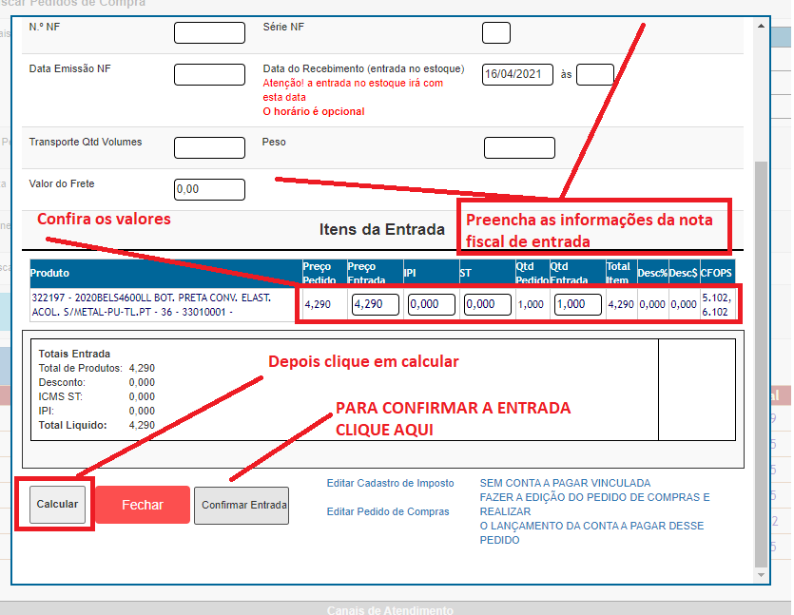Focus the Transporte Qtd Volumes field
Viewport: 794px width, 615px height.
tap(209, 147)
